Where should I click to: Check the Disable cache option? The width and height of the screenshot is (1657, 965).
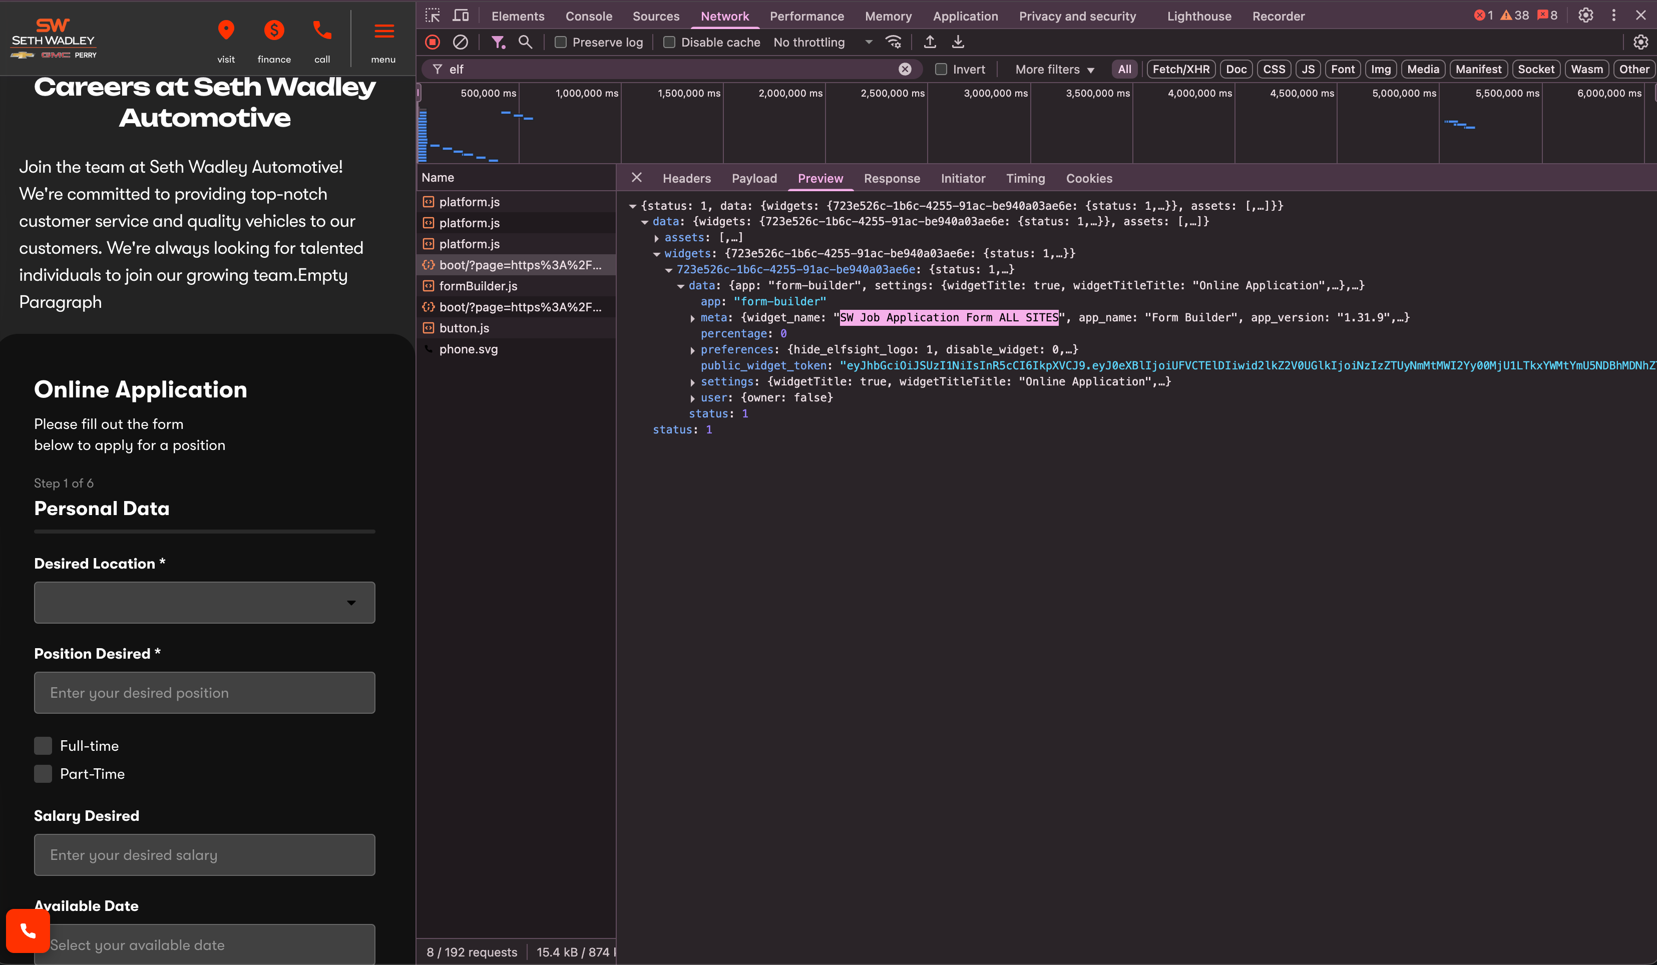click(669, 42)
